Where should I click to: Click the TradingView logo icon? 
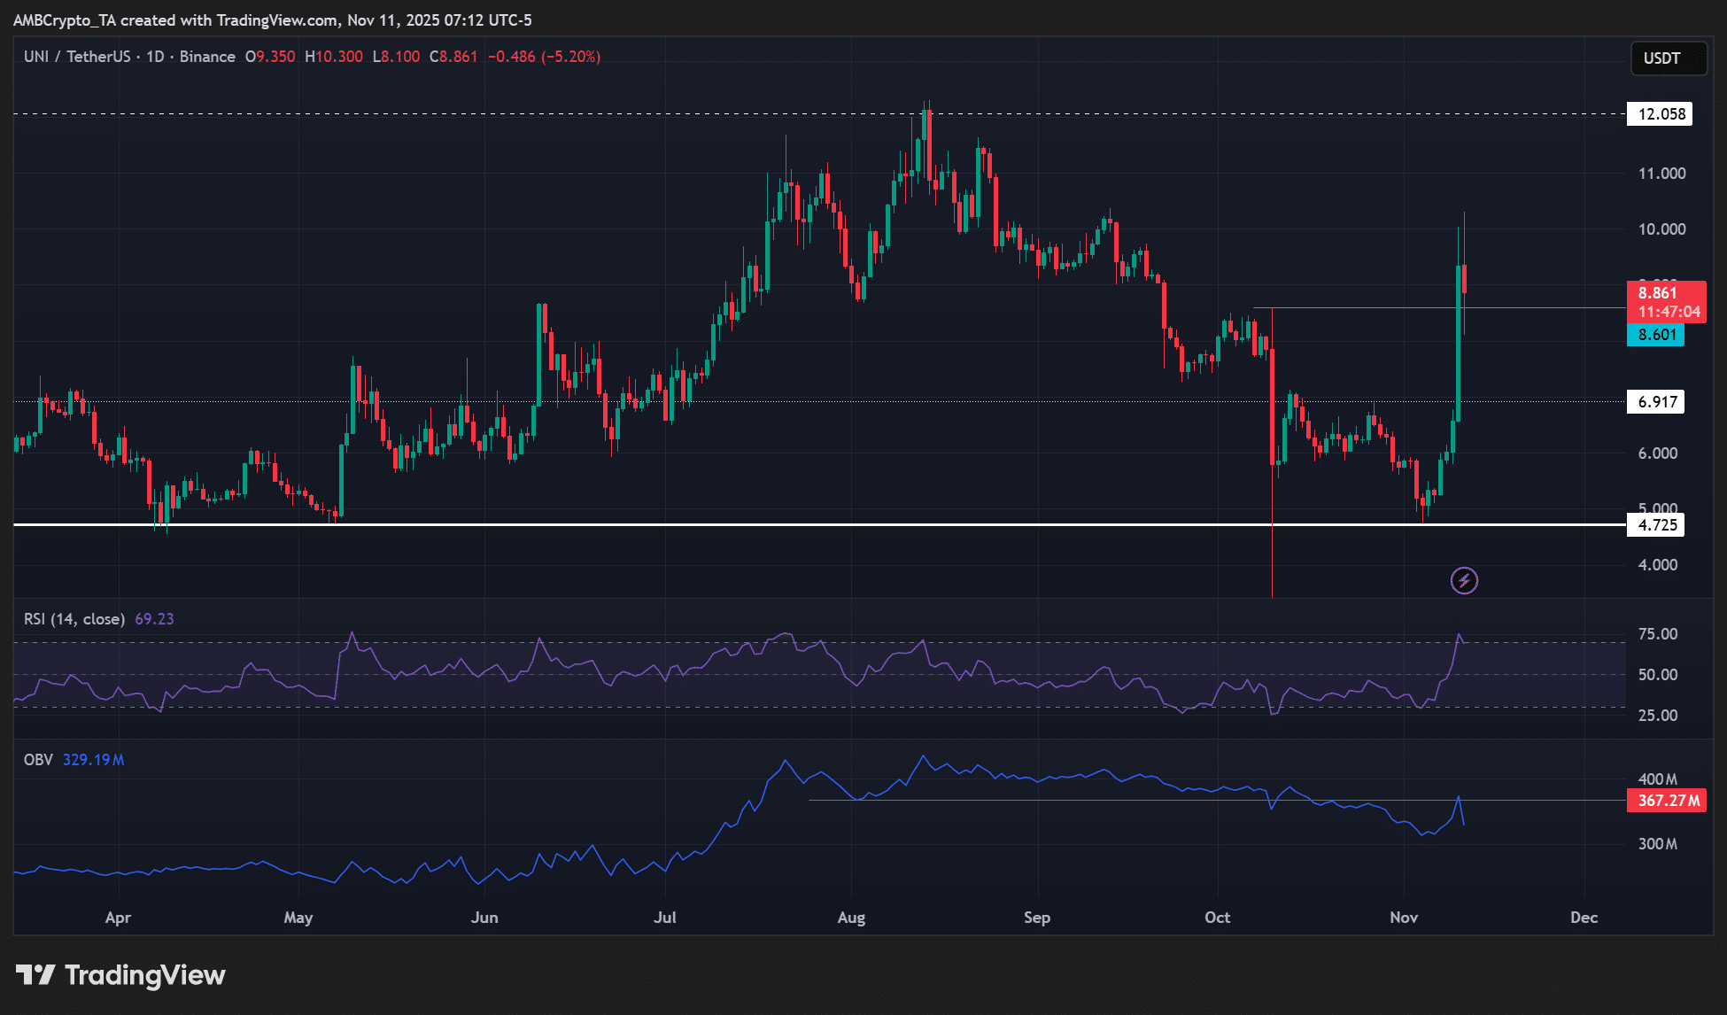[x=36, y=975]
